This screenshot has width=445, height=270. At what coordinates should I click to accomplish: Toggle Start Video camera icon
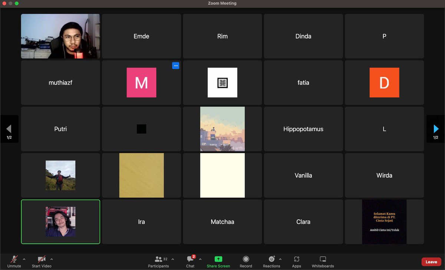[42, 259]
